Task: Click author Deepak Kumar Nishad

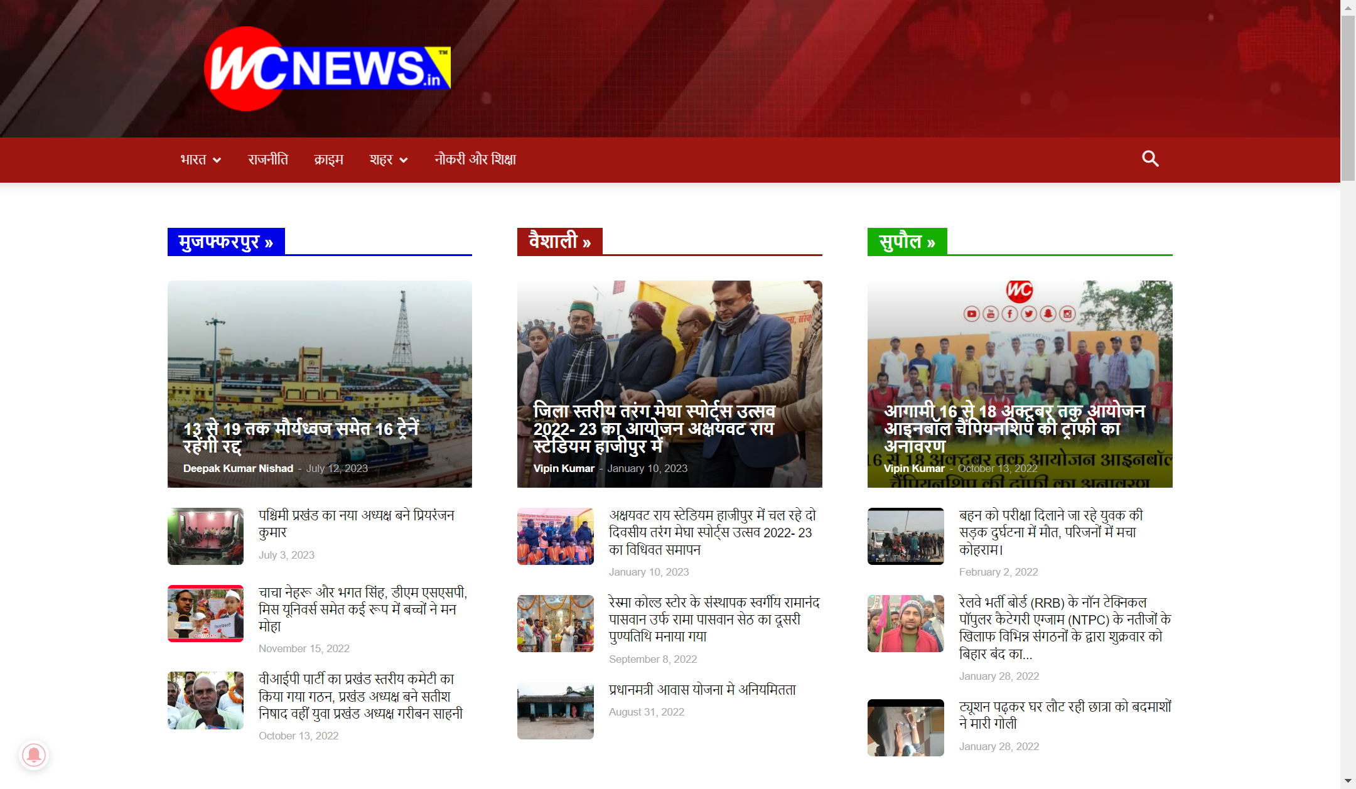Action: (x=238, y=468)
